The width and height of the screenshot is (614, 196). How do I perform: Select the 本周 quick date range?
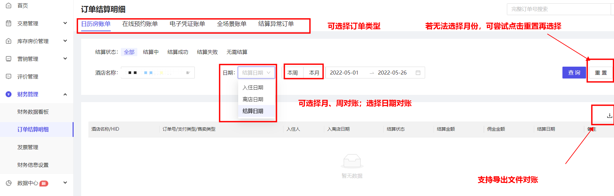[x=292, y=73]
